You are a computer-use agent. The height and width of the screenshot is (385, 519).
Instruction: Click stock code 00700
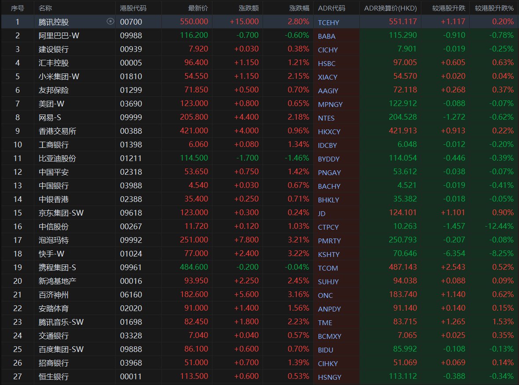coord(131,22)
